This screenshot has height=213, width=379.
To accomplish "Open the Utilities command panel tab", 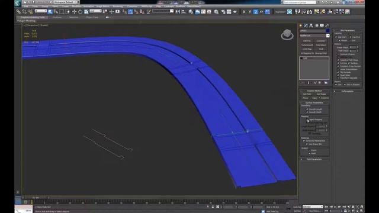I will (x=327, y=25).
